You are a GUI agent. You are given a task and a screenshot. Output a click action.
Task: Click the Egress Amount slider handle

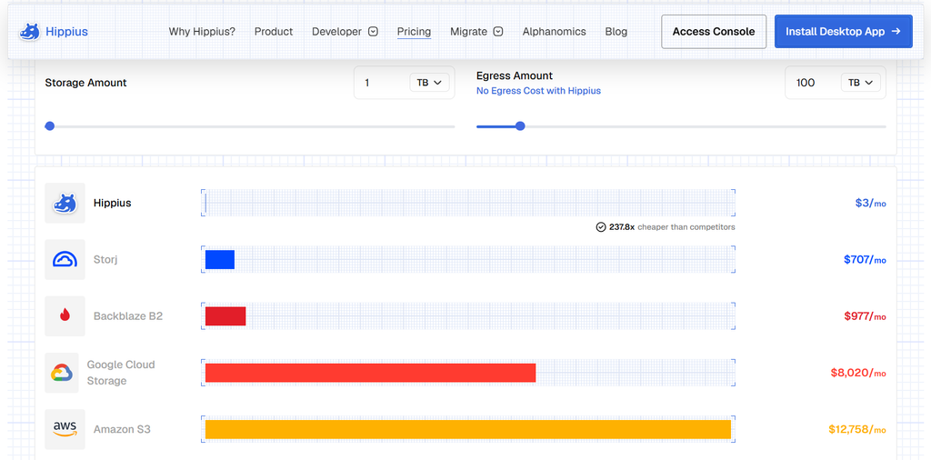pyautogui.click(x=520, y=125)
